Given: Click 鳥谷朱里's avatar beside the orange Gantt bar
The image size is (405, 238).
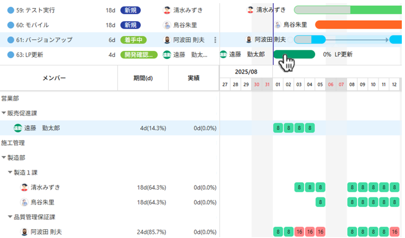Looking at the screenshot, I should [x=278, y=25].
